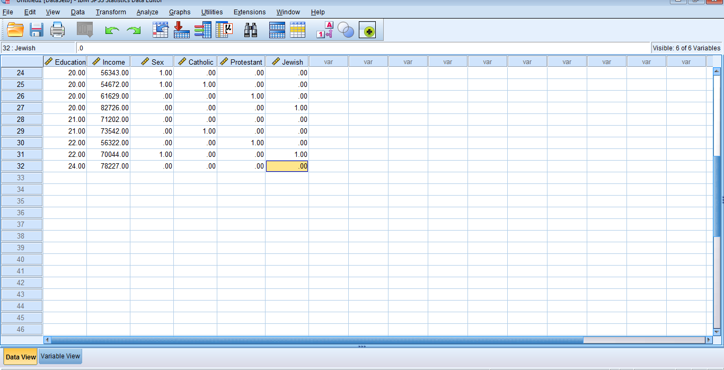Open the Help menu
Image resolution: width=724 pixels, height=370 pixels.
pyautogui.click(x=318, y=12)
